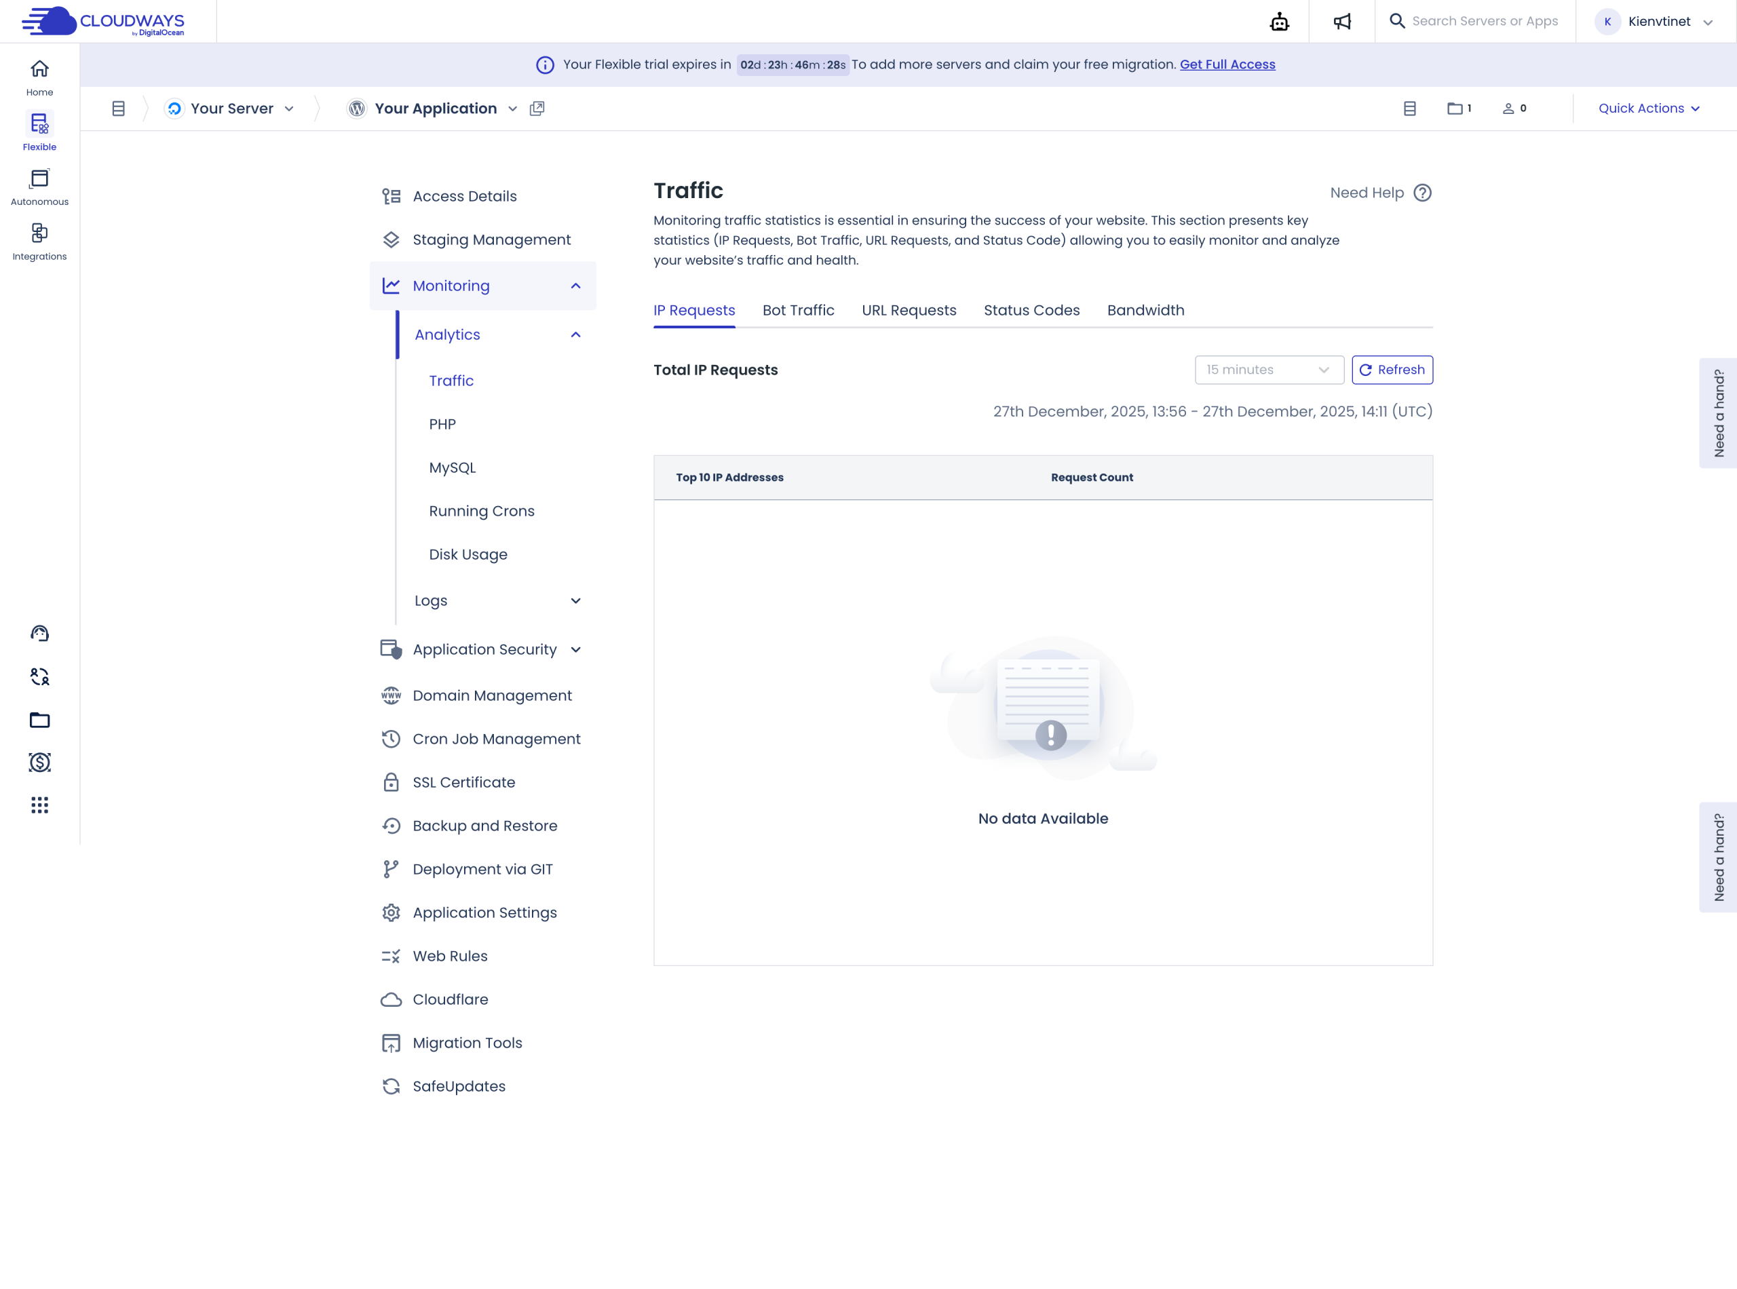Click the billing dollar icon in sidebar
Image resolution: width=1737 pixels, height=1289 pixels.
click(x=39, y=763)
